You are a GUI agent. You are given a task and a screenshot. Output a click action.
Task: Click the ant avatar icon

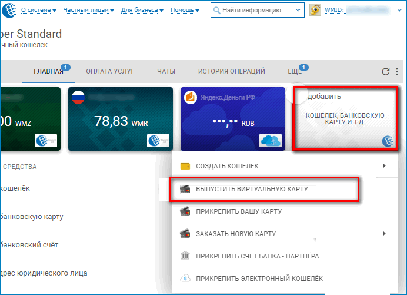pyautogui.click(x=315, y=10)
